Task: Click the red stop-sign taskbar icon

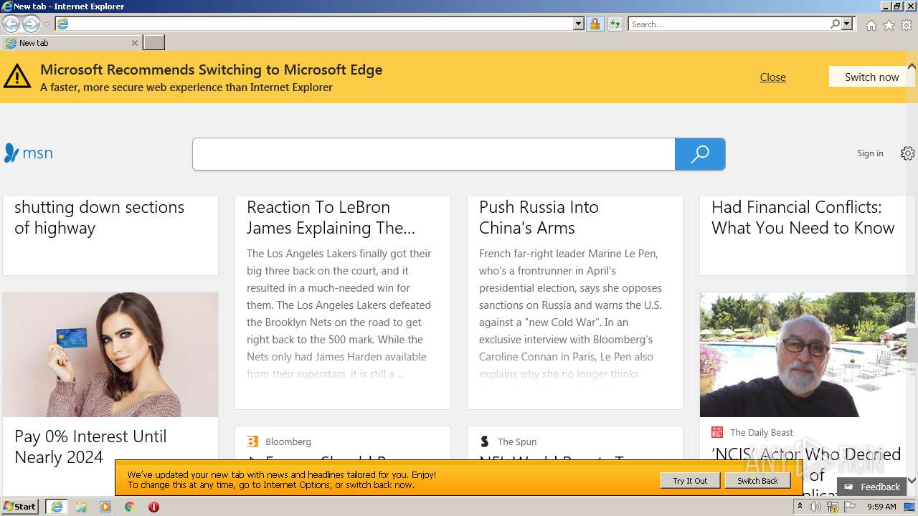Action: point(153,507)
